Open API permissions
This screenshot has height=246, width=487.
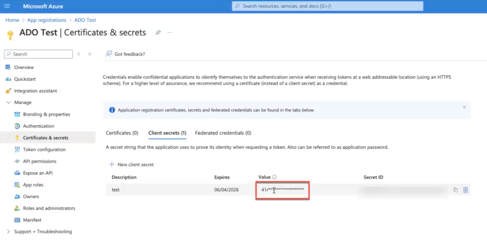40,161
